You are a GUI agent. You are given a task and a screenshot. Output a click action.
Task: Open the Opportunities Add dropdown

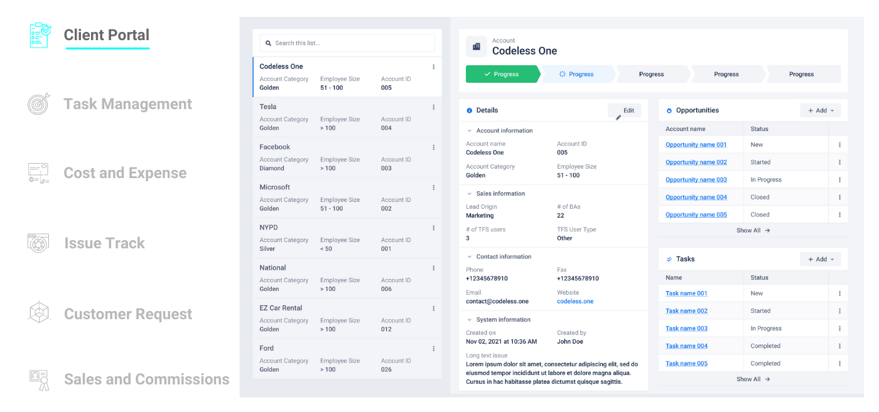click(x=820, y=110)
